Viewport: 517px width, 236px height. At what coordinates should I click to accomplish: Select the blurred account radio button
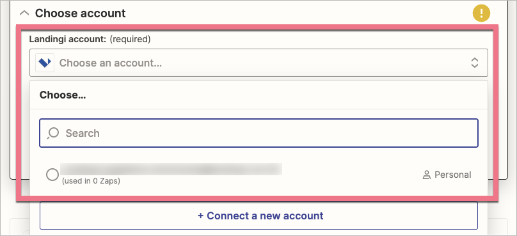[52, 175]
